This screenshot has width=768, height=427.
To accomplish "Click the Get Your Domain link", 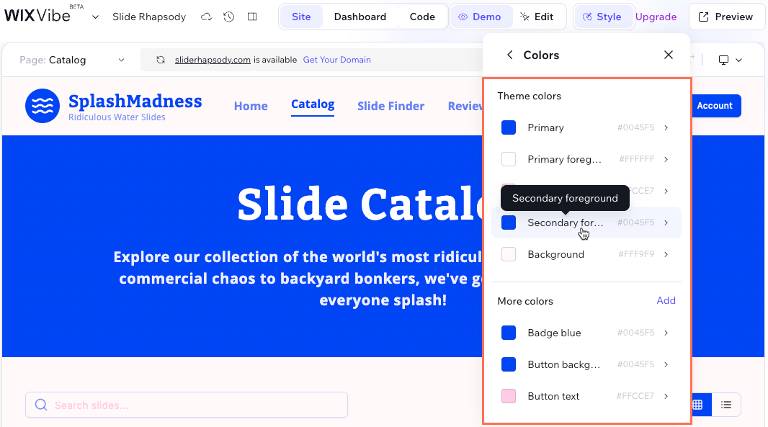I will [x=336, y=60].
